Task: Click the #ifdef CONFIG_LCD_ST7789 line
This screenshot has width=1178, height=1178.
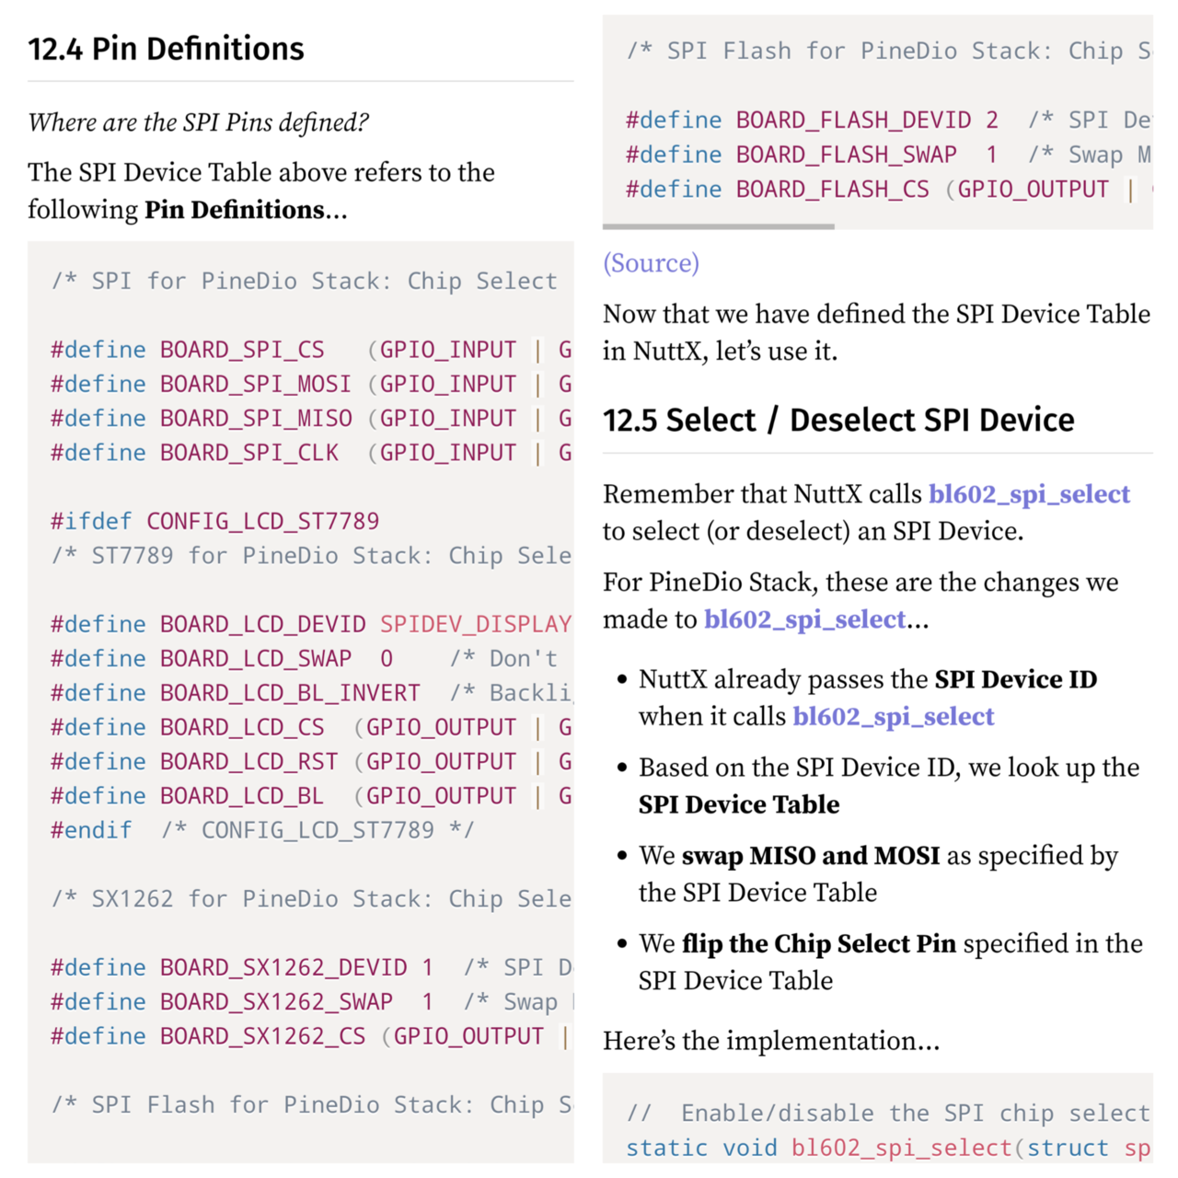Action: [214, 522]
